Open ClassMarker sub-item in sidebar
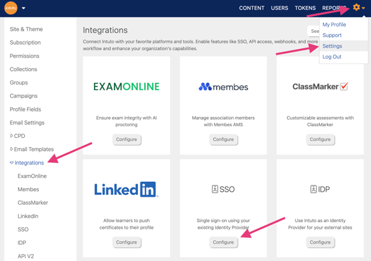This screenshot has width=371, height=261. point(33,203)
